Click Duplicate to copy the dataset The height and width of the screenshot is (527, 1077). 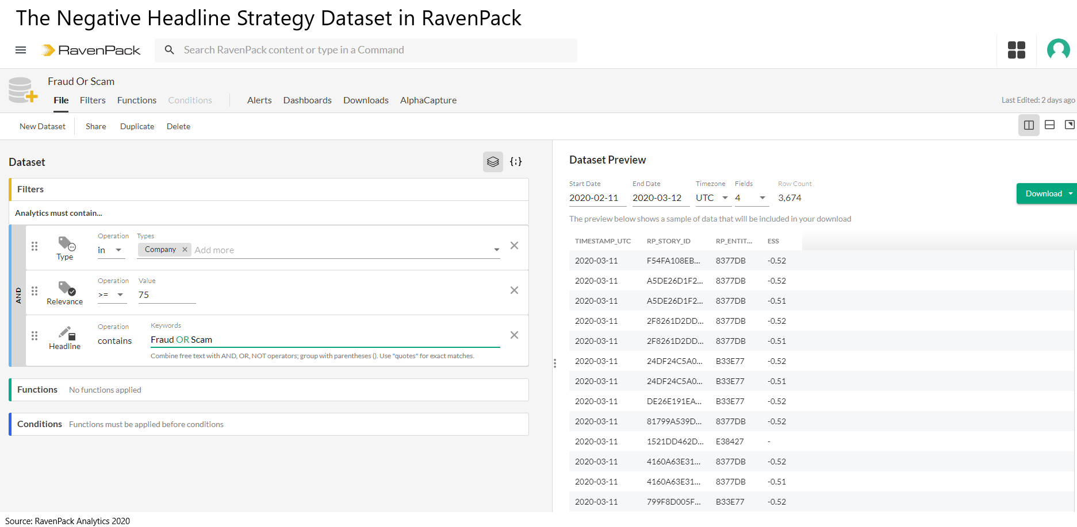(x=137, y=126)
